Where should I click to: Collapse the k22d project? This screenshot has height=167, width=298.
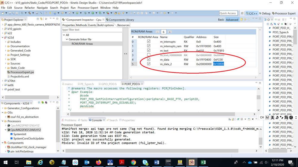click(2, 37)
